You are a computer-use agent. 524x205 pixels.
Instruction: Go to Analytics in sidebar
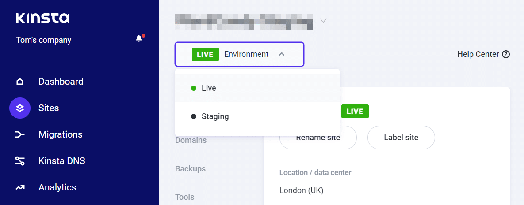(57, 187)
